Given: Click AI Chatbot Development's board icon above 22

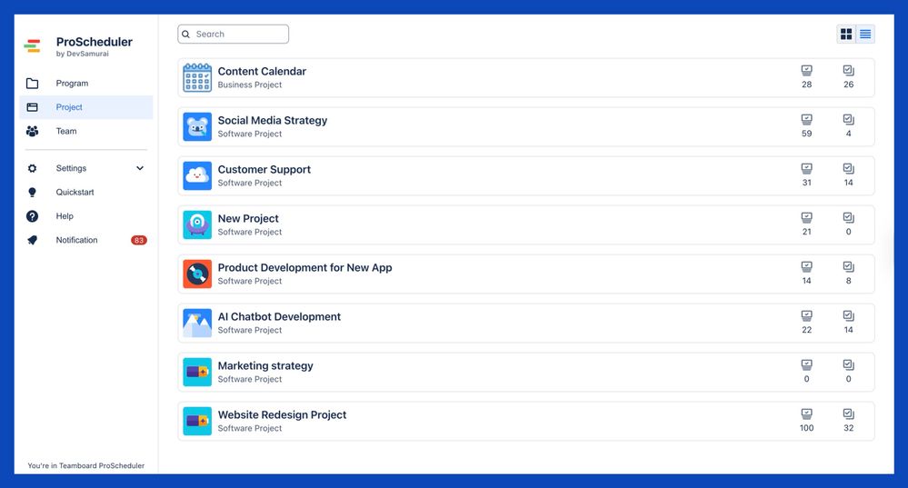Looking at the screenshot, I should (807, 316).
